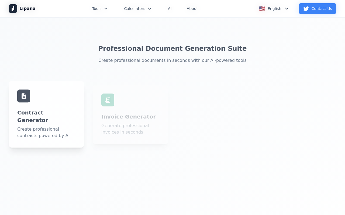Click the American flag icon
Screen dimensions: 345x215
click(262, 9)
